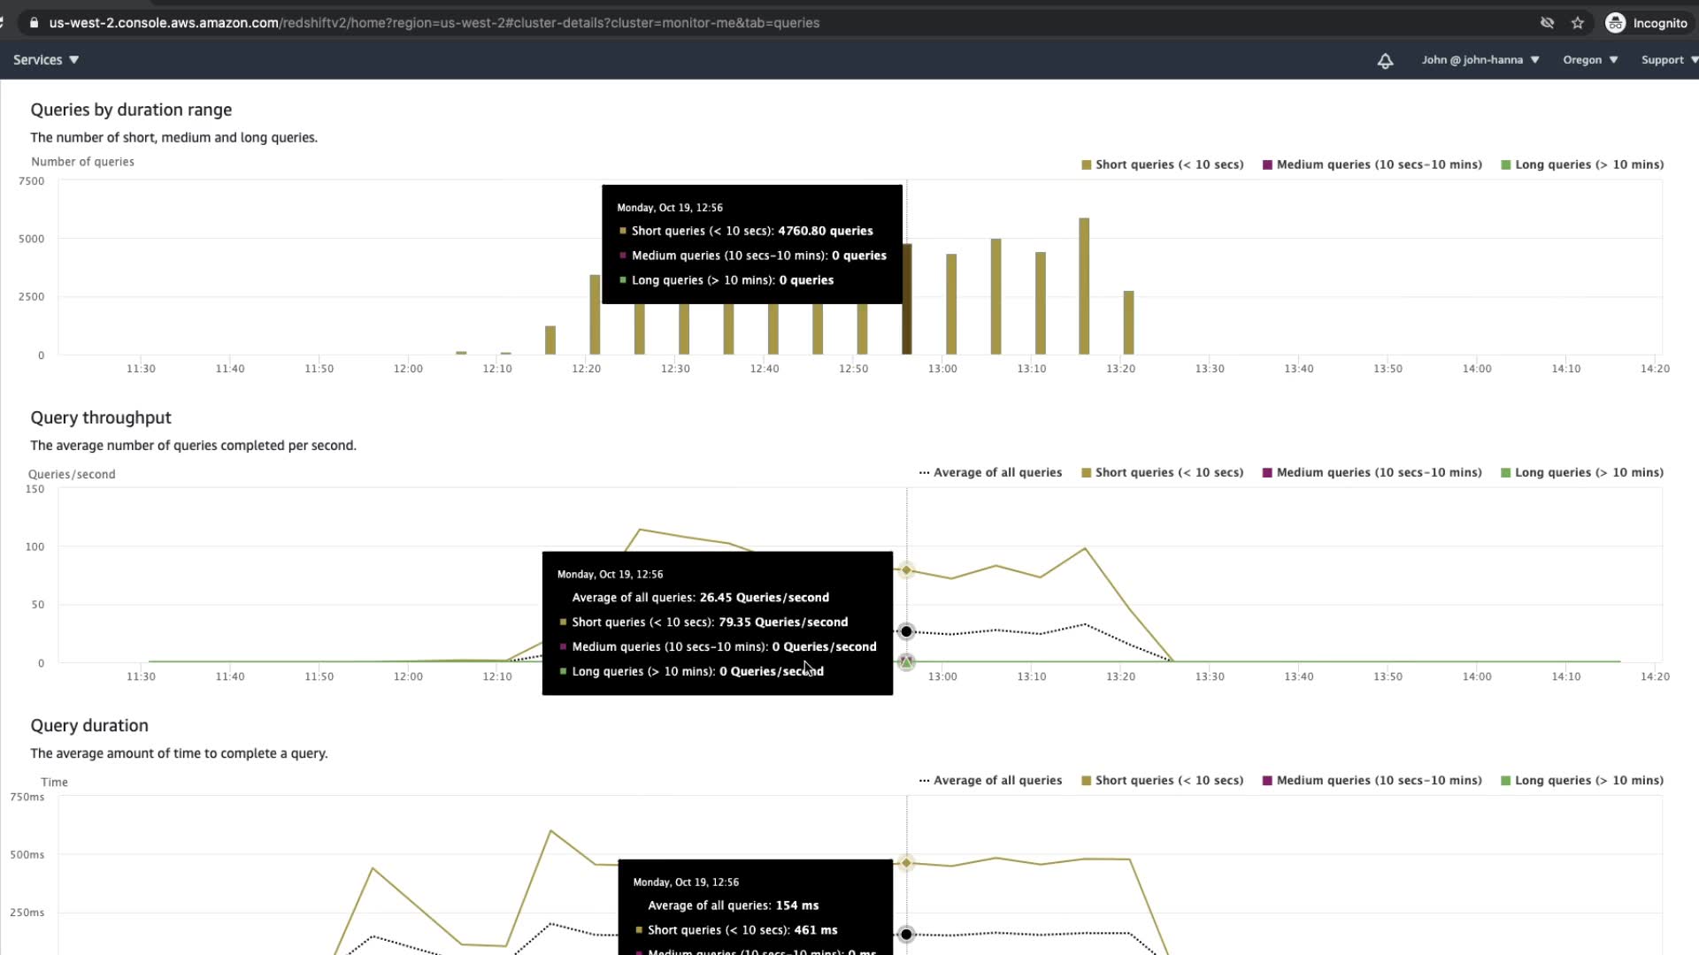Click the notifications bell icon
Viewport: 1699px width, 955px height.
(1385, 60)
